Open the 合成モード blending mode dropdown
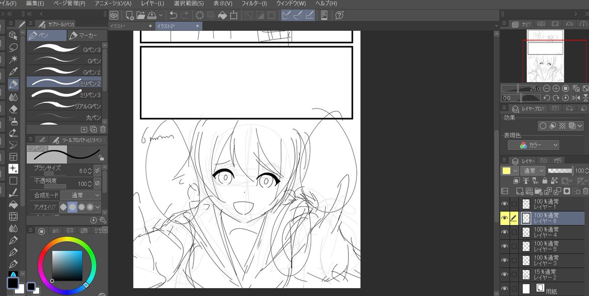Viewport: 589px width, 296px height. tap(80, 195)
